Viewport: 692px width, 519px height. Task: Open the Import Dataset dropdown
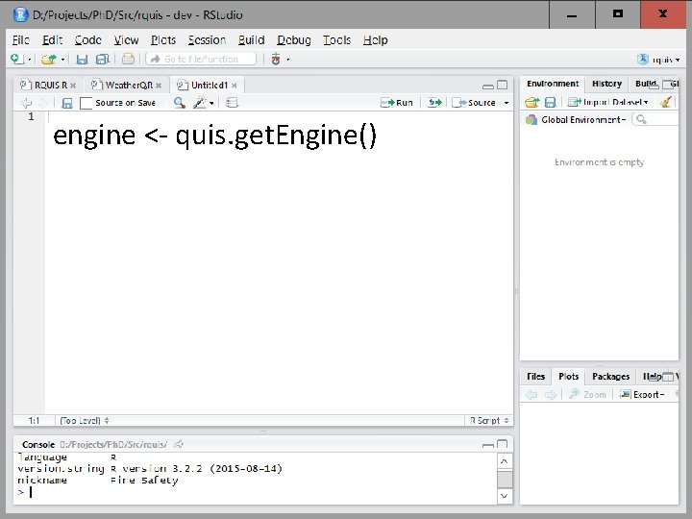(x=608, y=103)
